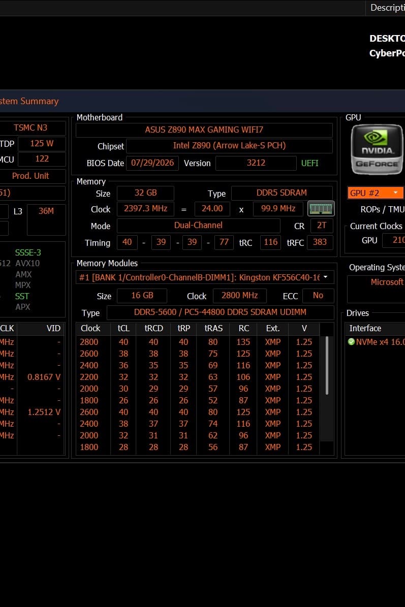Click the DDR5-5600 / PC5-44800 module type field
405x607 pixels.
(221, 312)
